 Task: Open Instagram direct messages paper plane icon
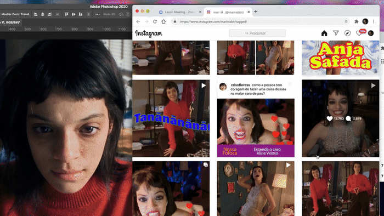click(x=336, y=33)
